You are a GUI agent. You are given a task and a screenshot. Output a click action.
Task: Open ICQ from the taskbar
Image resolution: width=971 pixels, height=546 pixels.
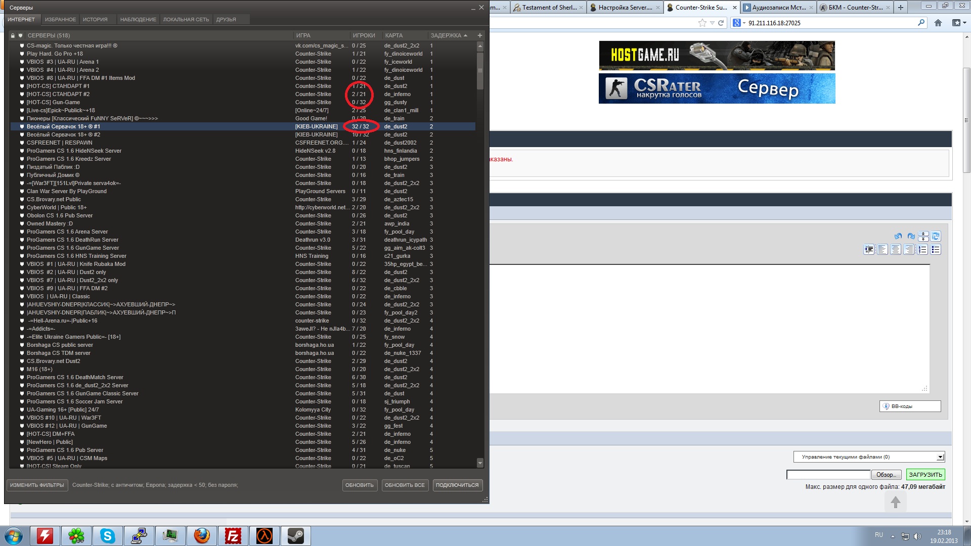[76, 536]
